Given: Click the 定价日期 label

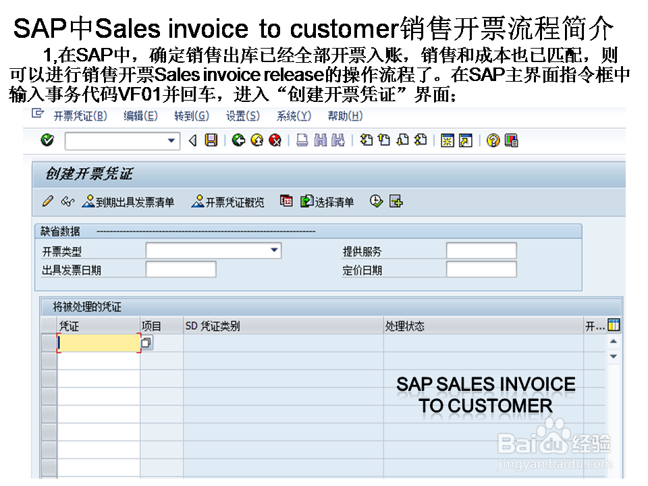Looking at the screenshot, I should (x=362, y=270).
